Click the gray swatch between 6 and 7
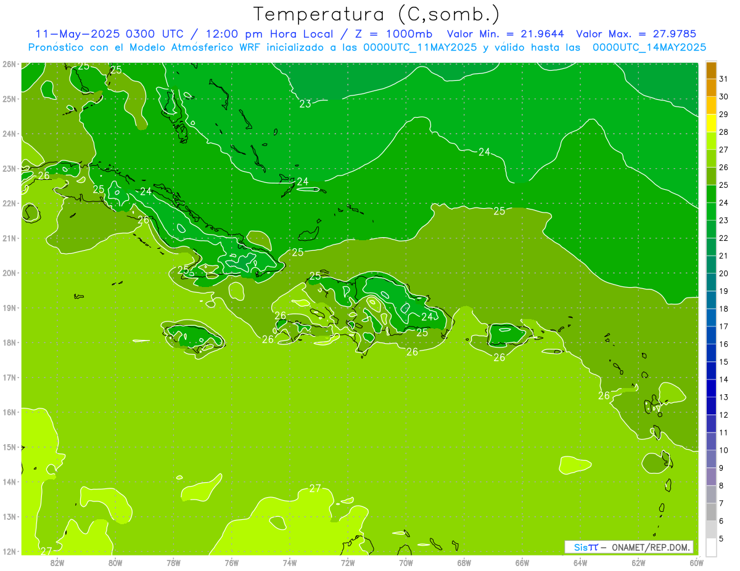 [x=711, y=511]
